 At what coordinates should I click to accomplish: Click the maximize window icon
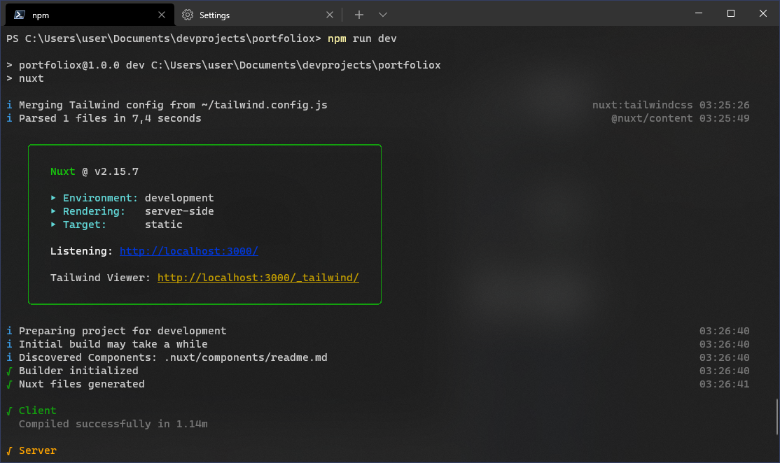tap(730, 13)
